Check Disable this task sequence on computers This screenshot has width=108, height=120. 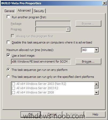(x=8, y=42)
